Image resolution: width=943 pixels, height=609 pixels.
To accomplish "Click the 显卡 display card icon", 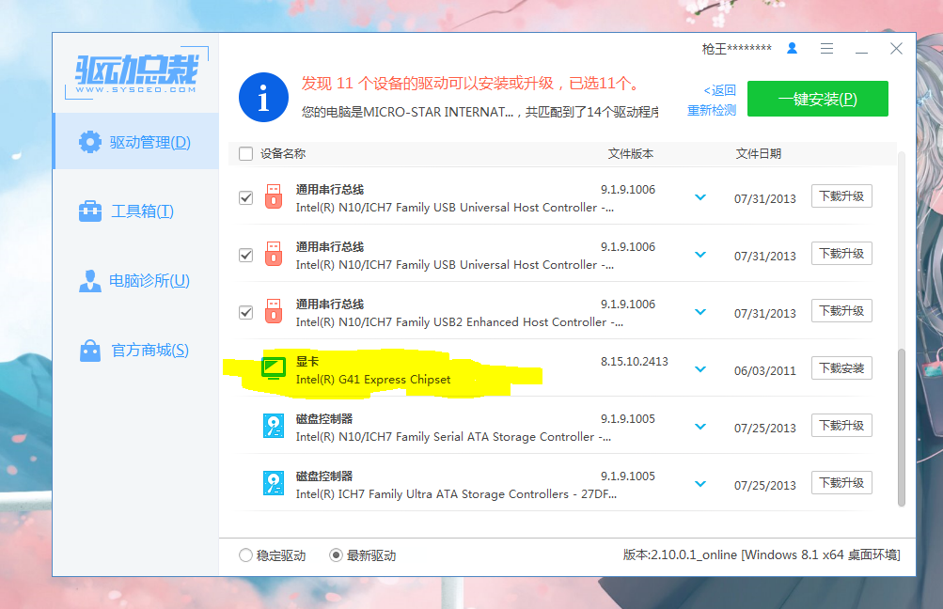I will pyautogui.click(x=274, y=367).
